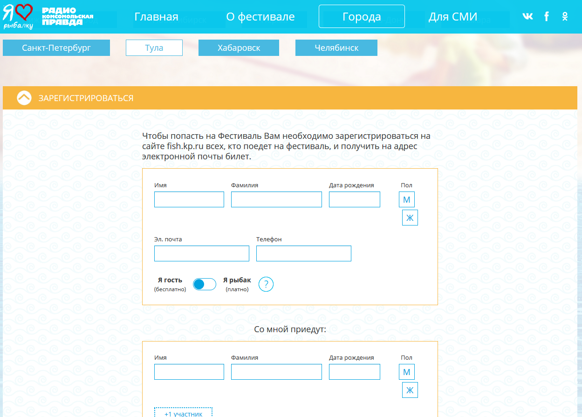Add a participant with +1 участник
582x417 pixels.
click(x=184, y=413)
